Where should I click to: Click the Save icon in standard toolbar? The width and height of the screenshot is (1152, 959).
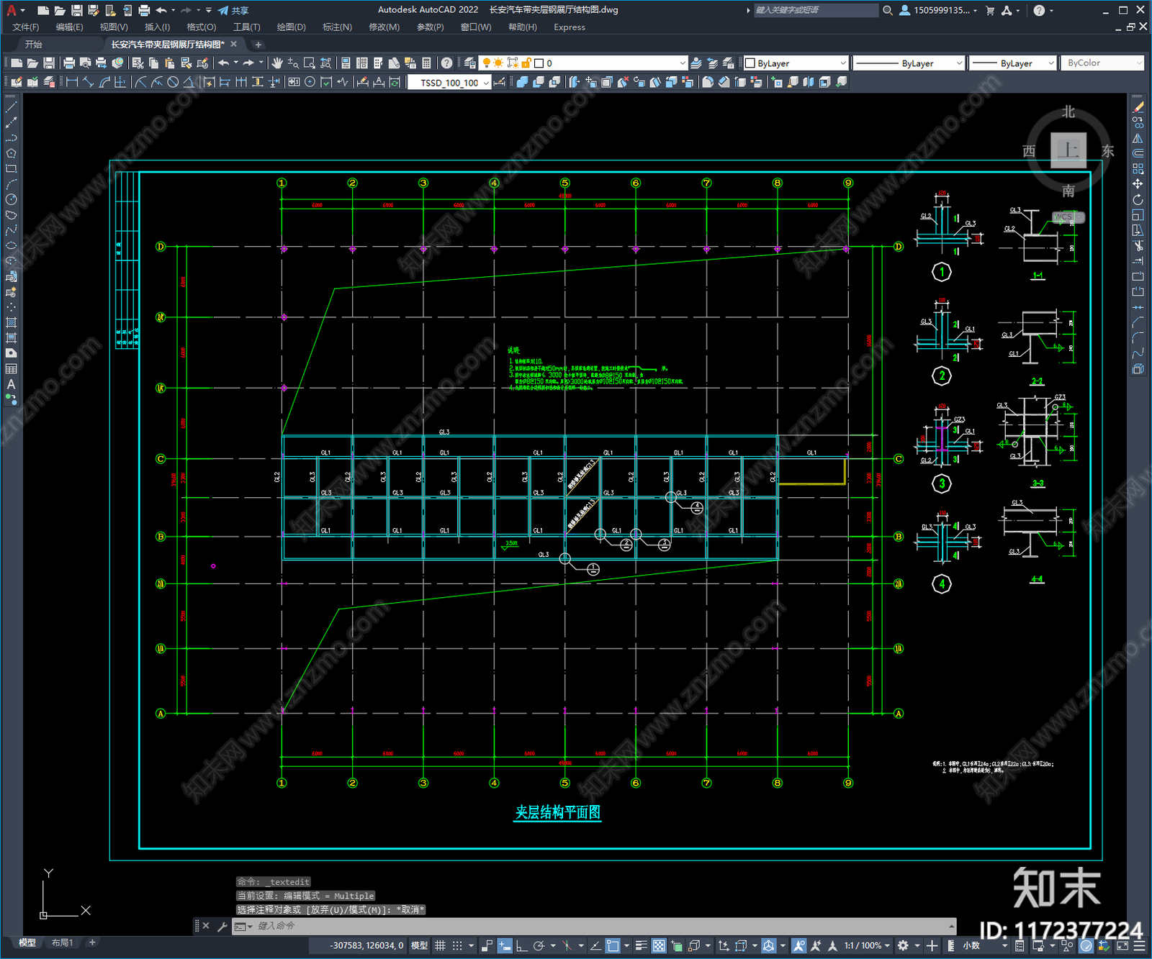click(48, 63)
